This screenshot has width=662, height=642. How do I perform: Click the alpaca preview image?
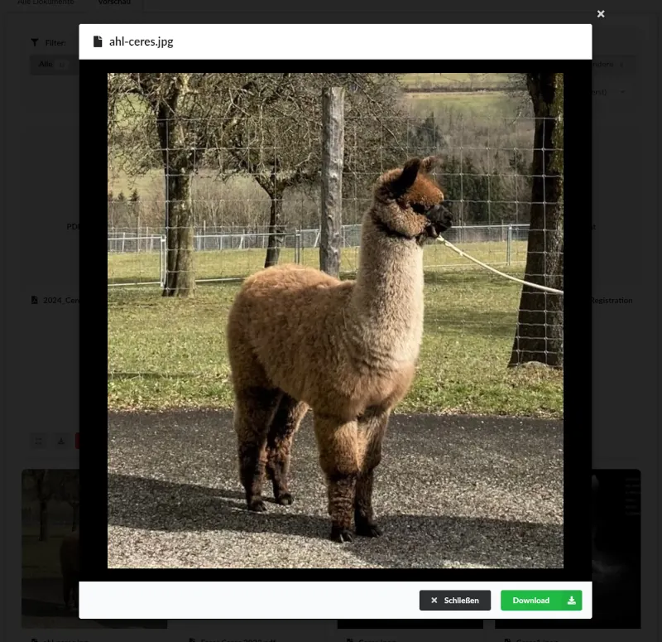coord(335,320)
